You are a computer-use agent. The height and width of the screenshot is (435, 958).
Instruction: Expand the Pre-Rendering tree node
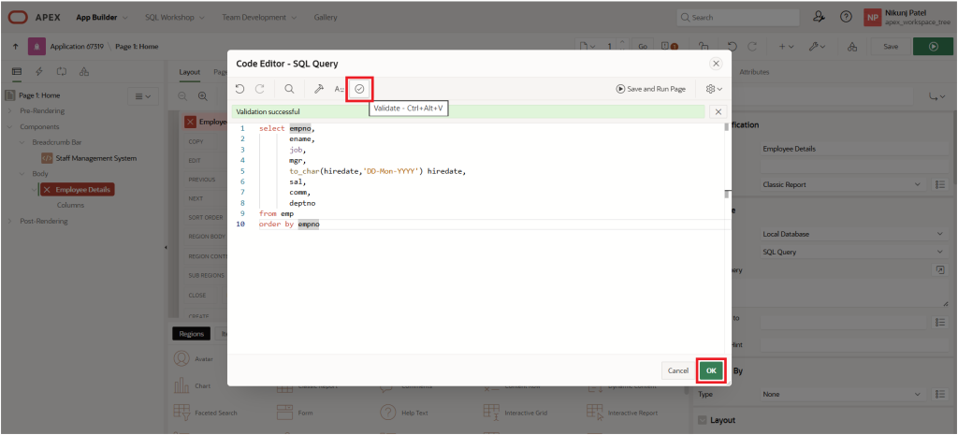coord(11,110)
